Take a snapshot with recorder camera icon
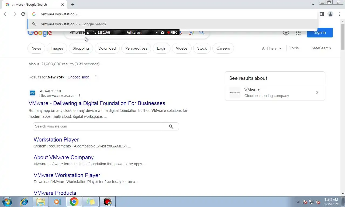 click(162, 32)
